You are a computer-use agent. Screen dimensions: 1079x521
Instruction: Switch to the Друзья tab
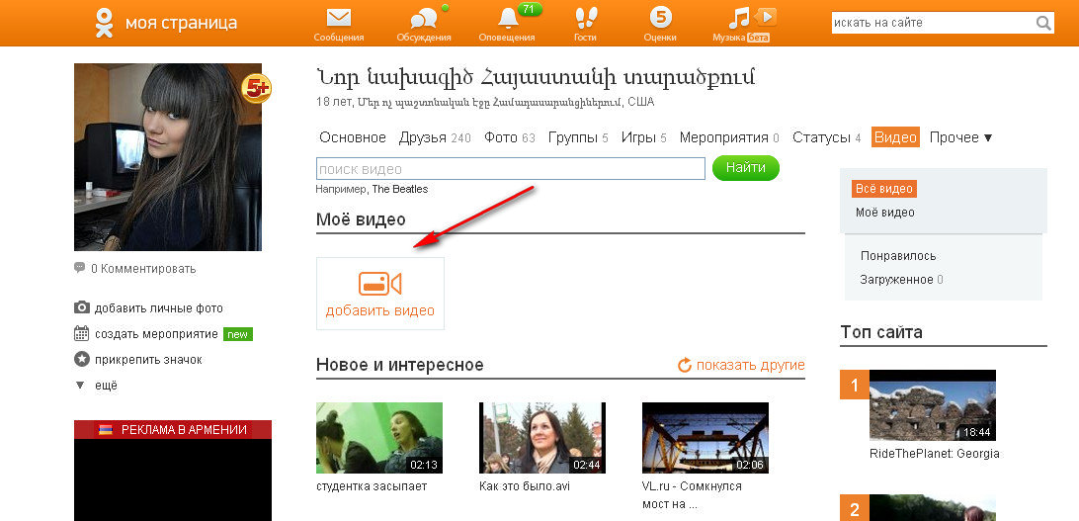click(423, 137)
